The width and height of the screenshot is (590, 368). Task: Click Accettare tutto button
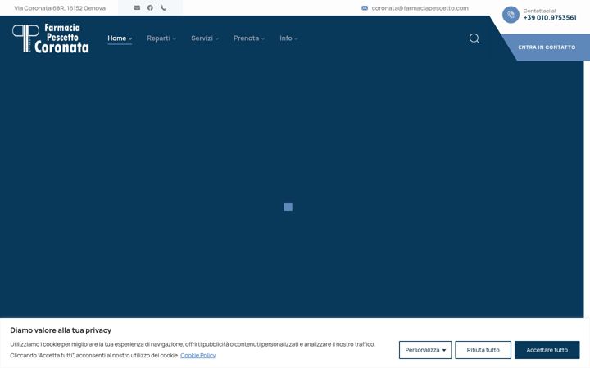tap(547, 350)
